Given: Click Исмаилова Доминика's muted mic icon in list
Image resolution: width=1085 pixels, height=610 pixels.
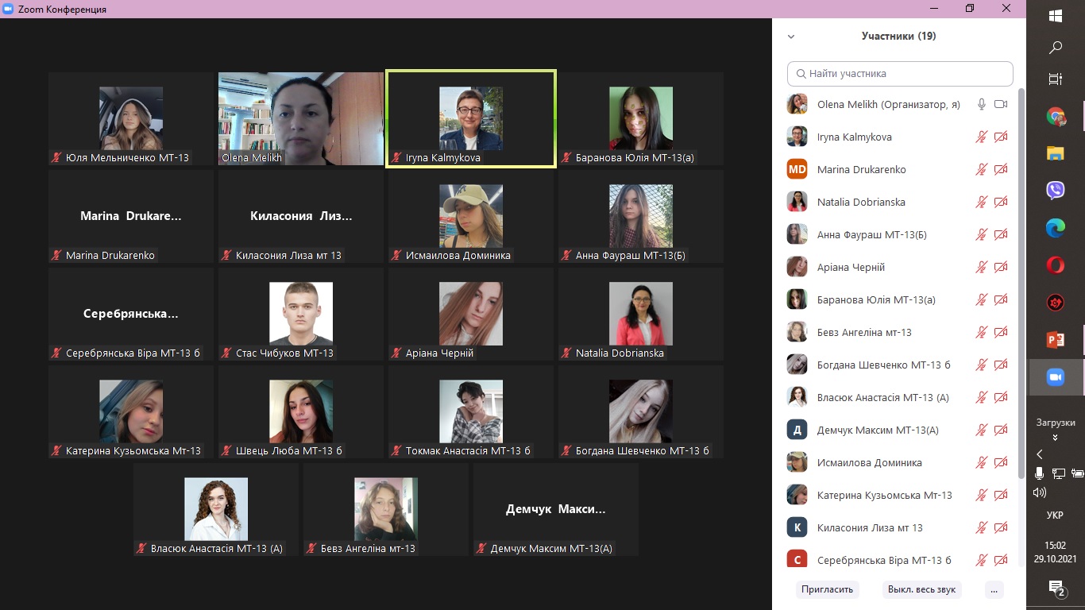Looking at the screenshot, I should click(982, 462).
